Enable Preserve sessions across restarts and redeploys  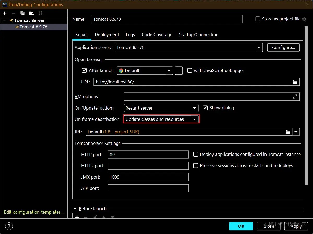click(x=196, y=165)
